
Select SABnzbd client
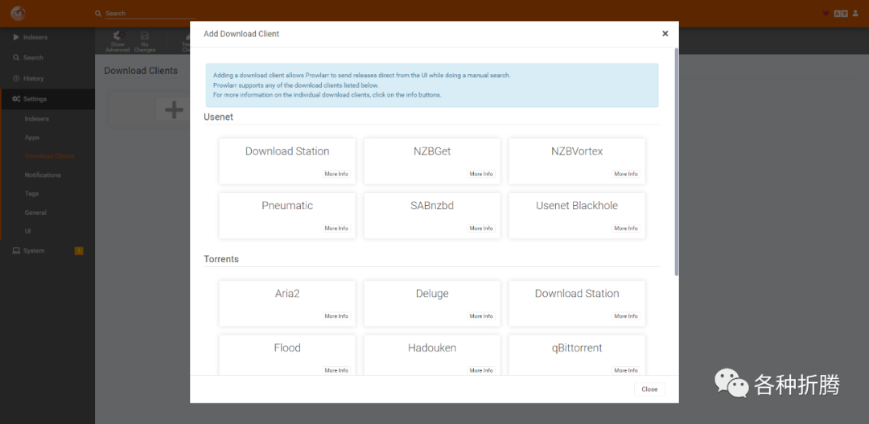tap(432, 216)
